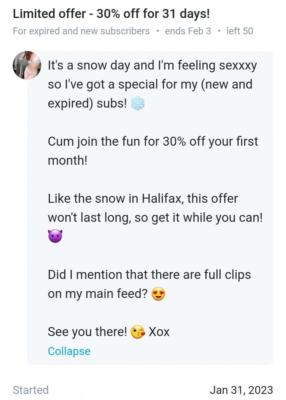This screenshot has width=286, height=400.
Task: Click the 'won't last long' message line
Action: coord(155,218)
